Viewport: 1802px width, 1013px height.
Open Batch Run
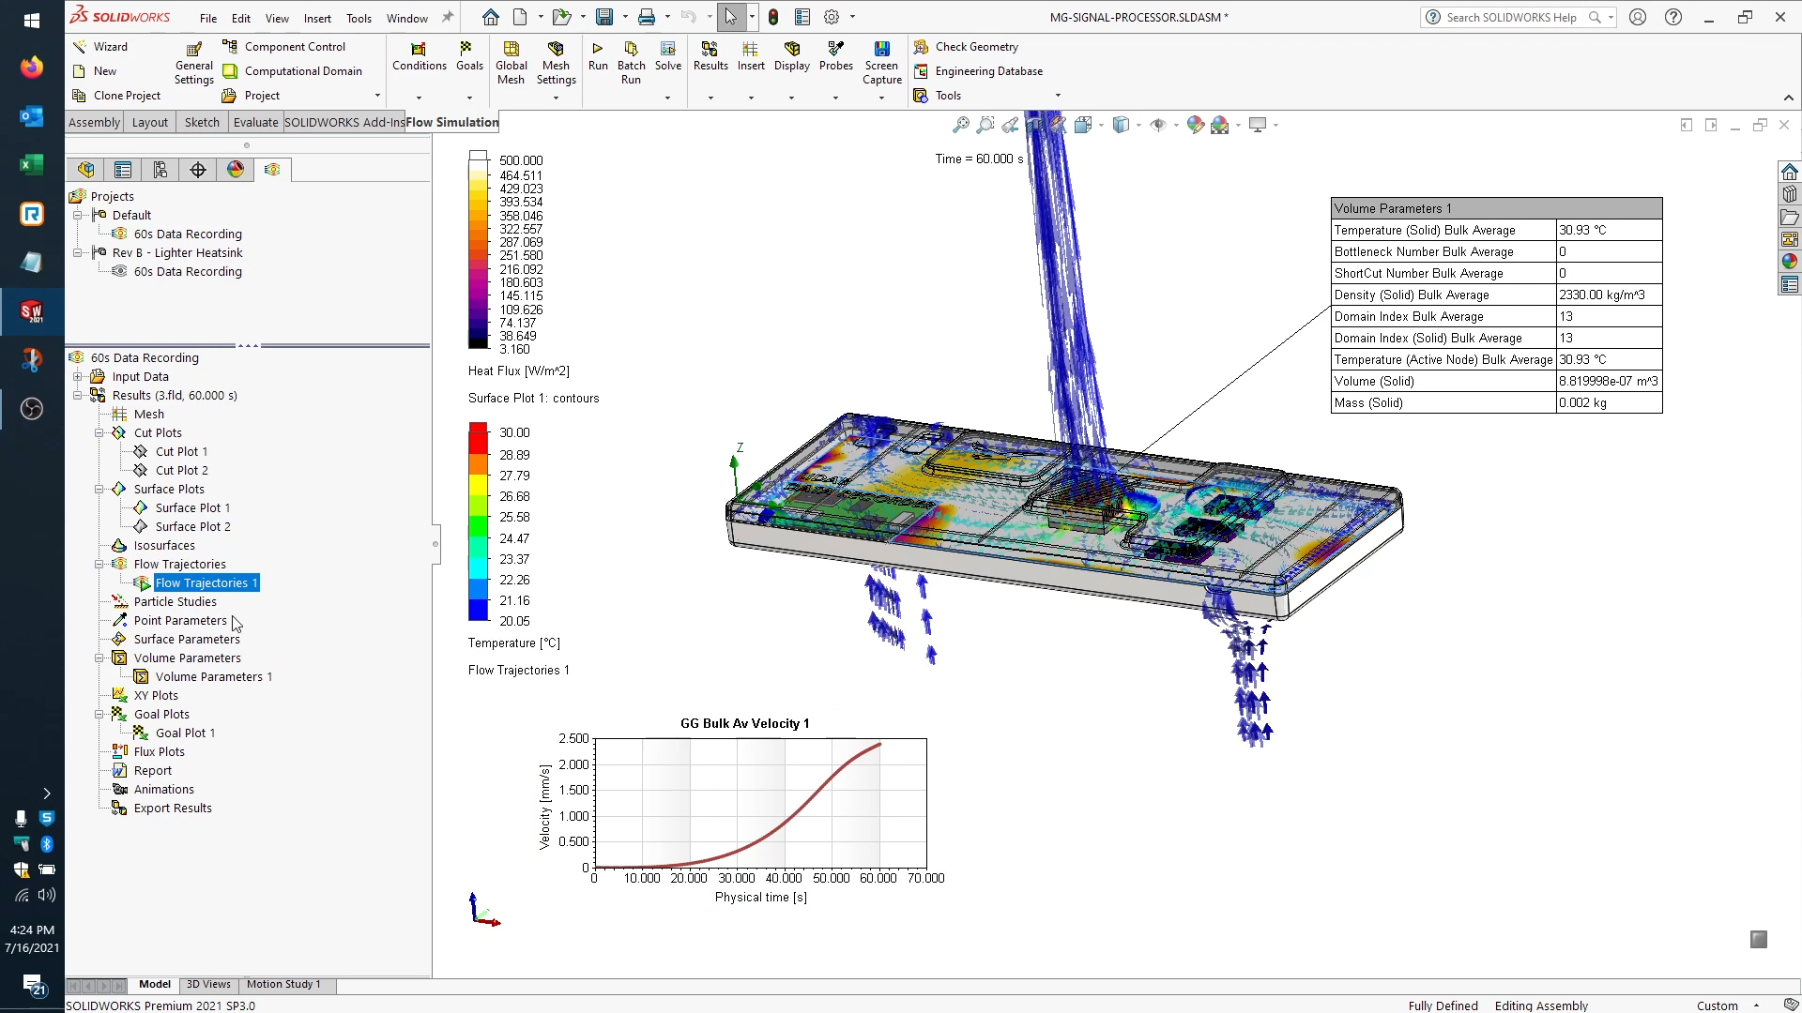(631, 64)
